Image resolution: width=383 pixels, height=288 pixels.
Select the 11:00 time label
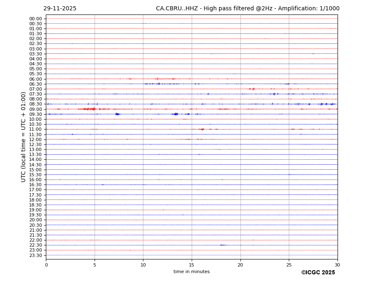point(35,130)
